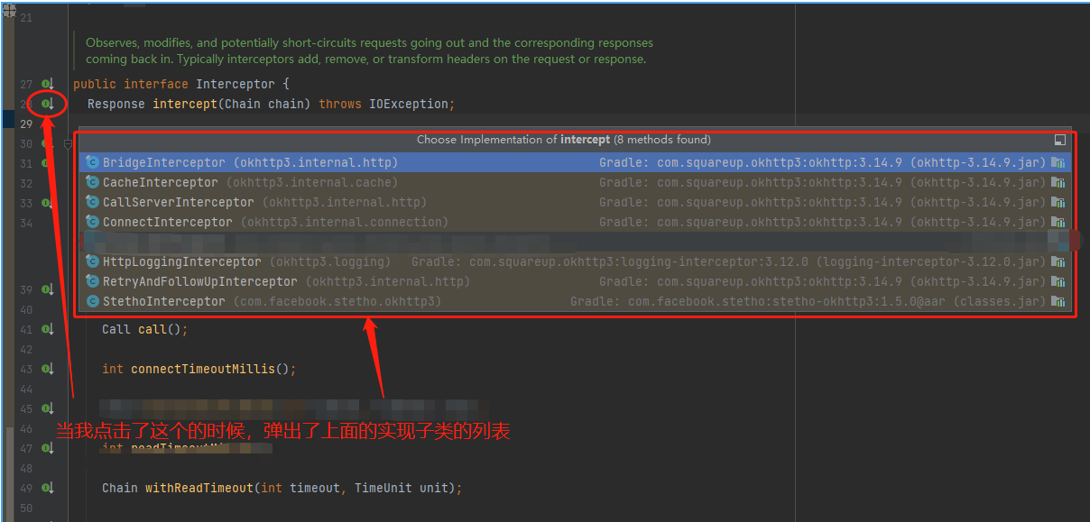Click the jar library icon beside HttpLoggingInterceptor entry
The image size is (1090, 522).
[1058, 261]
